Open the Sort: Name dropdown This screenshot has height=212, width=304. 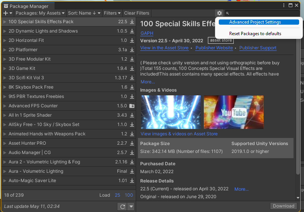tap(84, 13)
